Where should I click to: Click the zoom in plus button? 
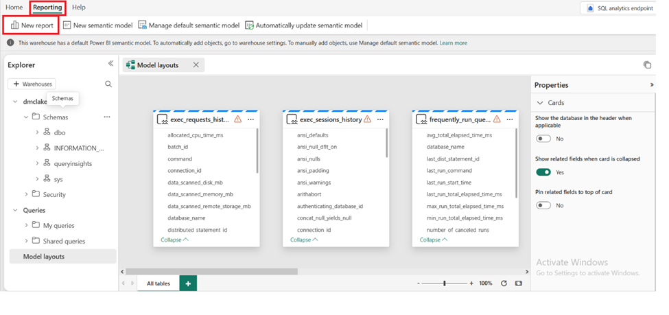pyautogui.click(x=471, y=283)
